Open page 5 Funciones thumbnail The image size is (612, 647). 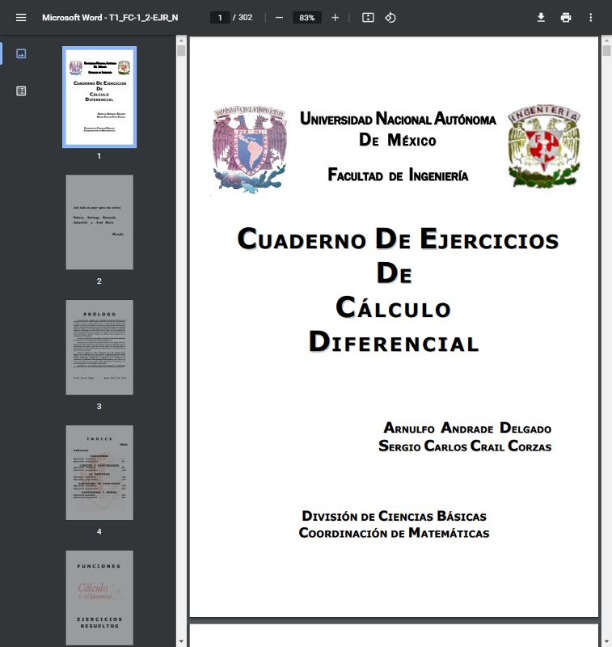[x=99, y=598]
